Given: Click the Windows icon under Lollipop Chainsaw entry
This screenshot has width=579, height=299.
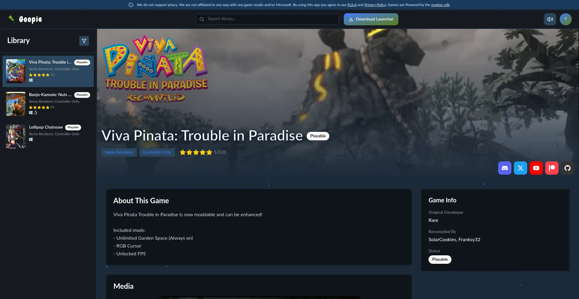Looking at the screenshot, I should tap(31, 139).
